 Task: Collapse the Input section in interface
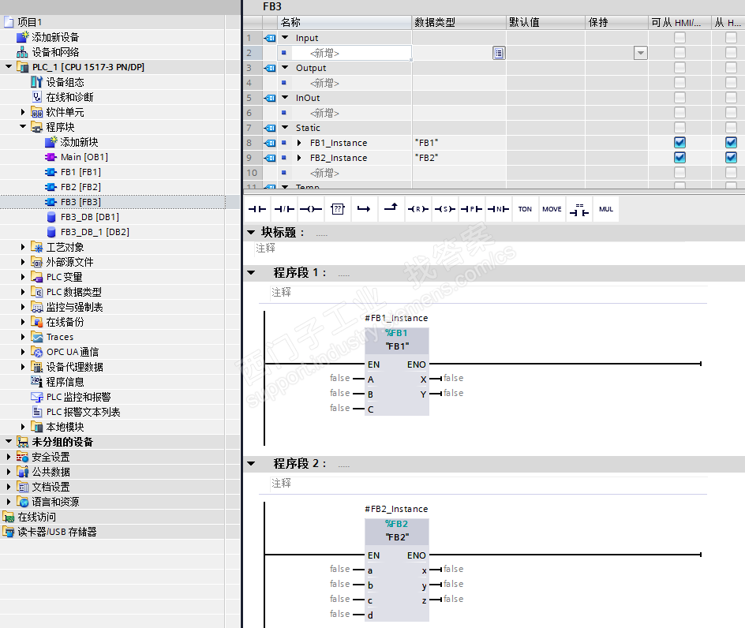285,37
